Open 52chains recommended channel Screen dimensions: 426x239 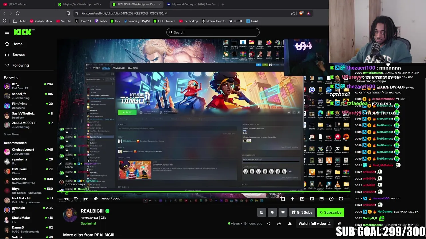(28, 181)
